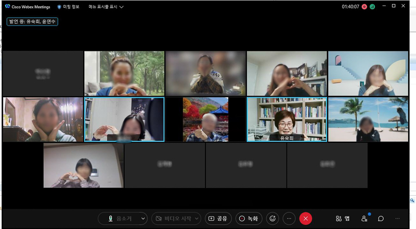The image size is (416, 229).
Task: Click the red recording indicator near timer
Action: 365,7
